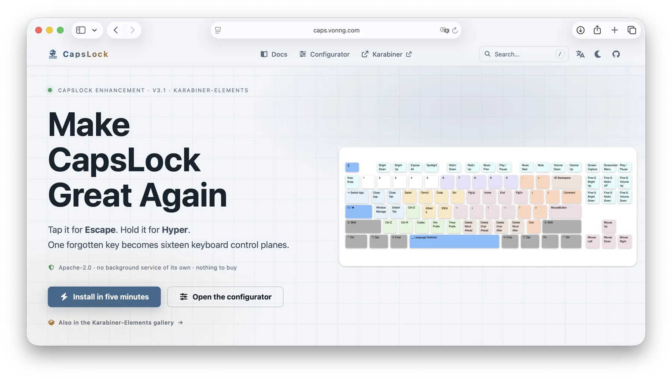Go forward to the next page
This screenshot has width=672, height=378.
tap(132, 30)
